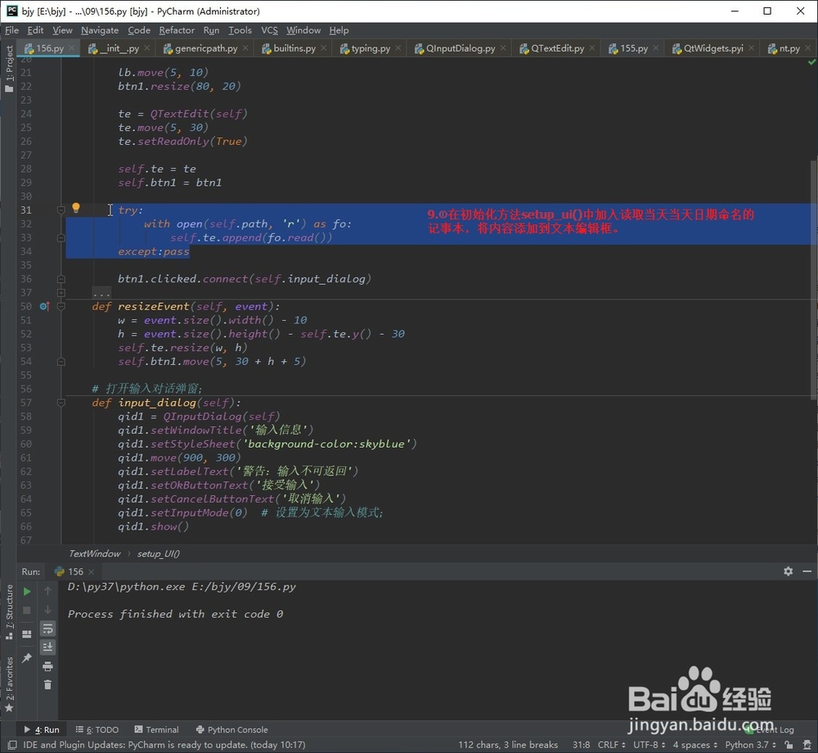Toggle read-only lock icon in status bar
Image resolution: width=818 pixels, height=753 pixels.
(x=789, y=745)
